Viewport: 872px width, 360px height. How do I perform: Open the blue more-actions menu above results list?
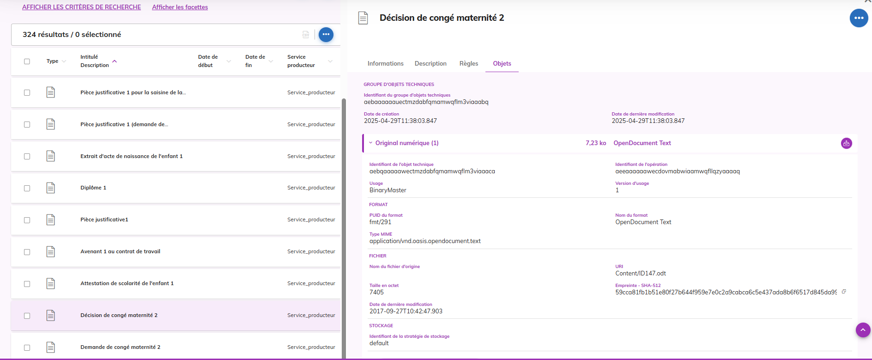point(326,35)
